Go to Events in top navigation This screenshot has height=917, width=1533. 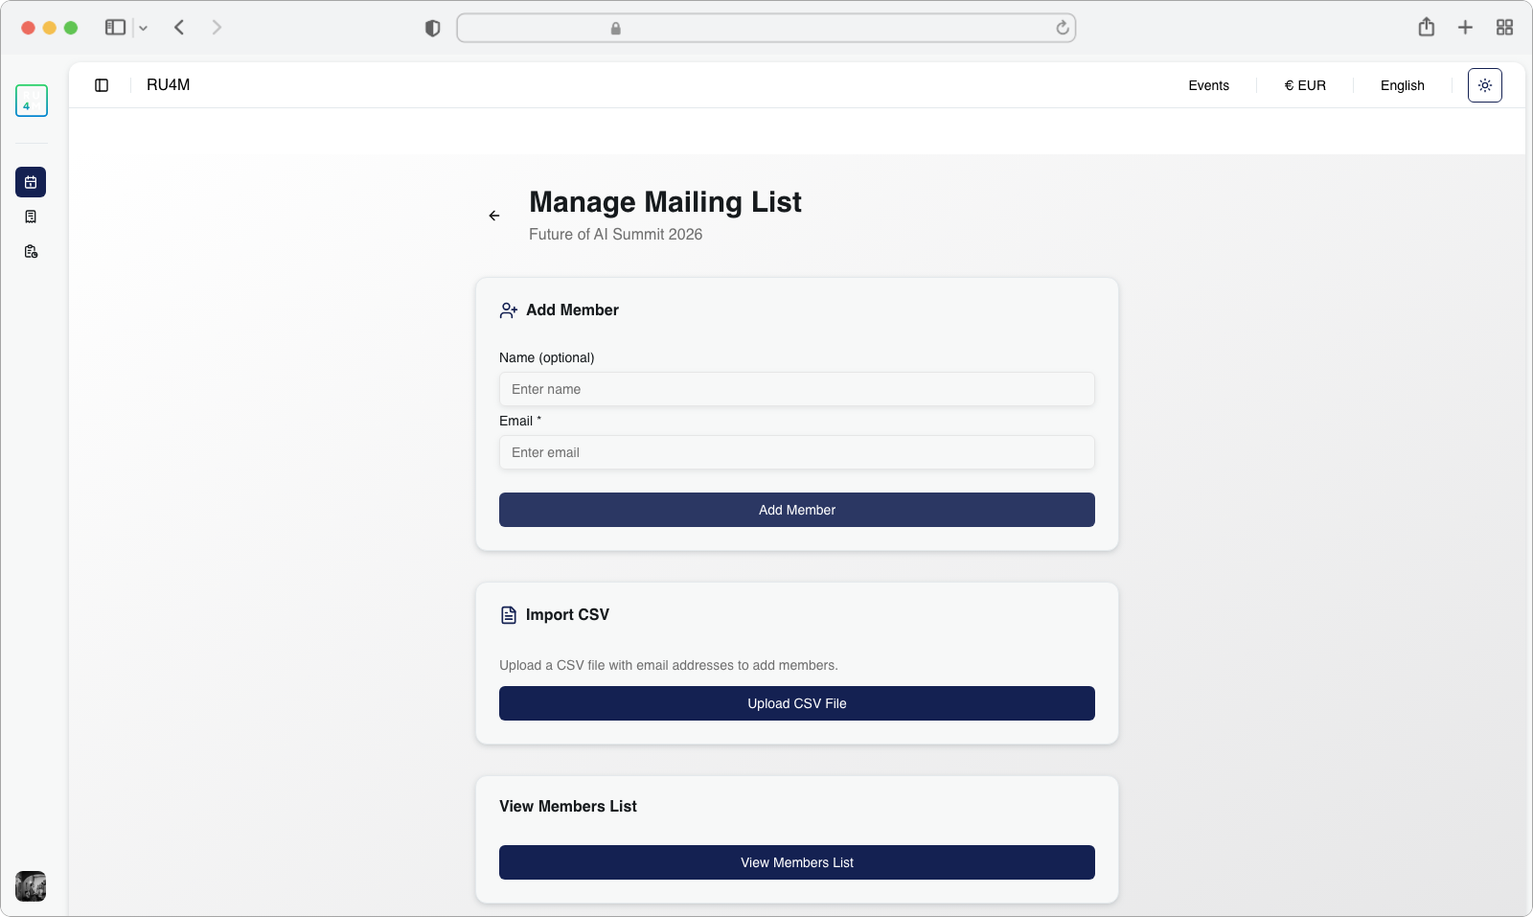click(1208, 85)
